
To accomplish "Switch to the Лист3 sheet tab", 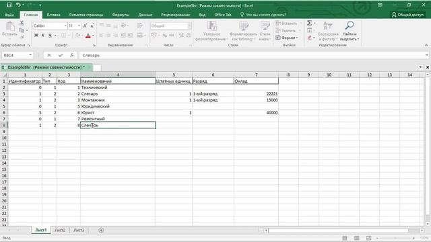I will coord(79,230).
